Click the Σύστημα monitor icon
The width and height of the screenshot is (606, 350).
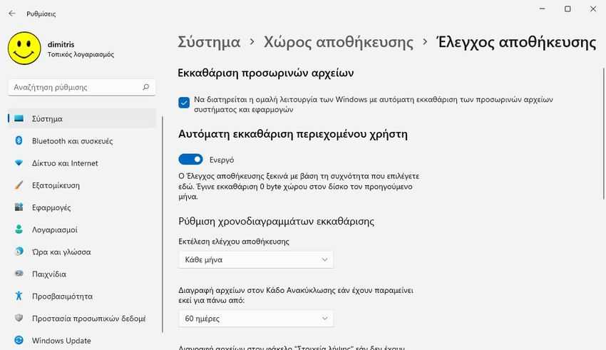tap(19, 118)
